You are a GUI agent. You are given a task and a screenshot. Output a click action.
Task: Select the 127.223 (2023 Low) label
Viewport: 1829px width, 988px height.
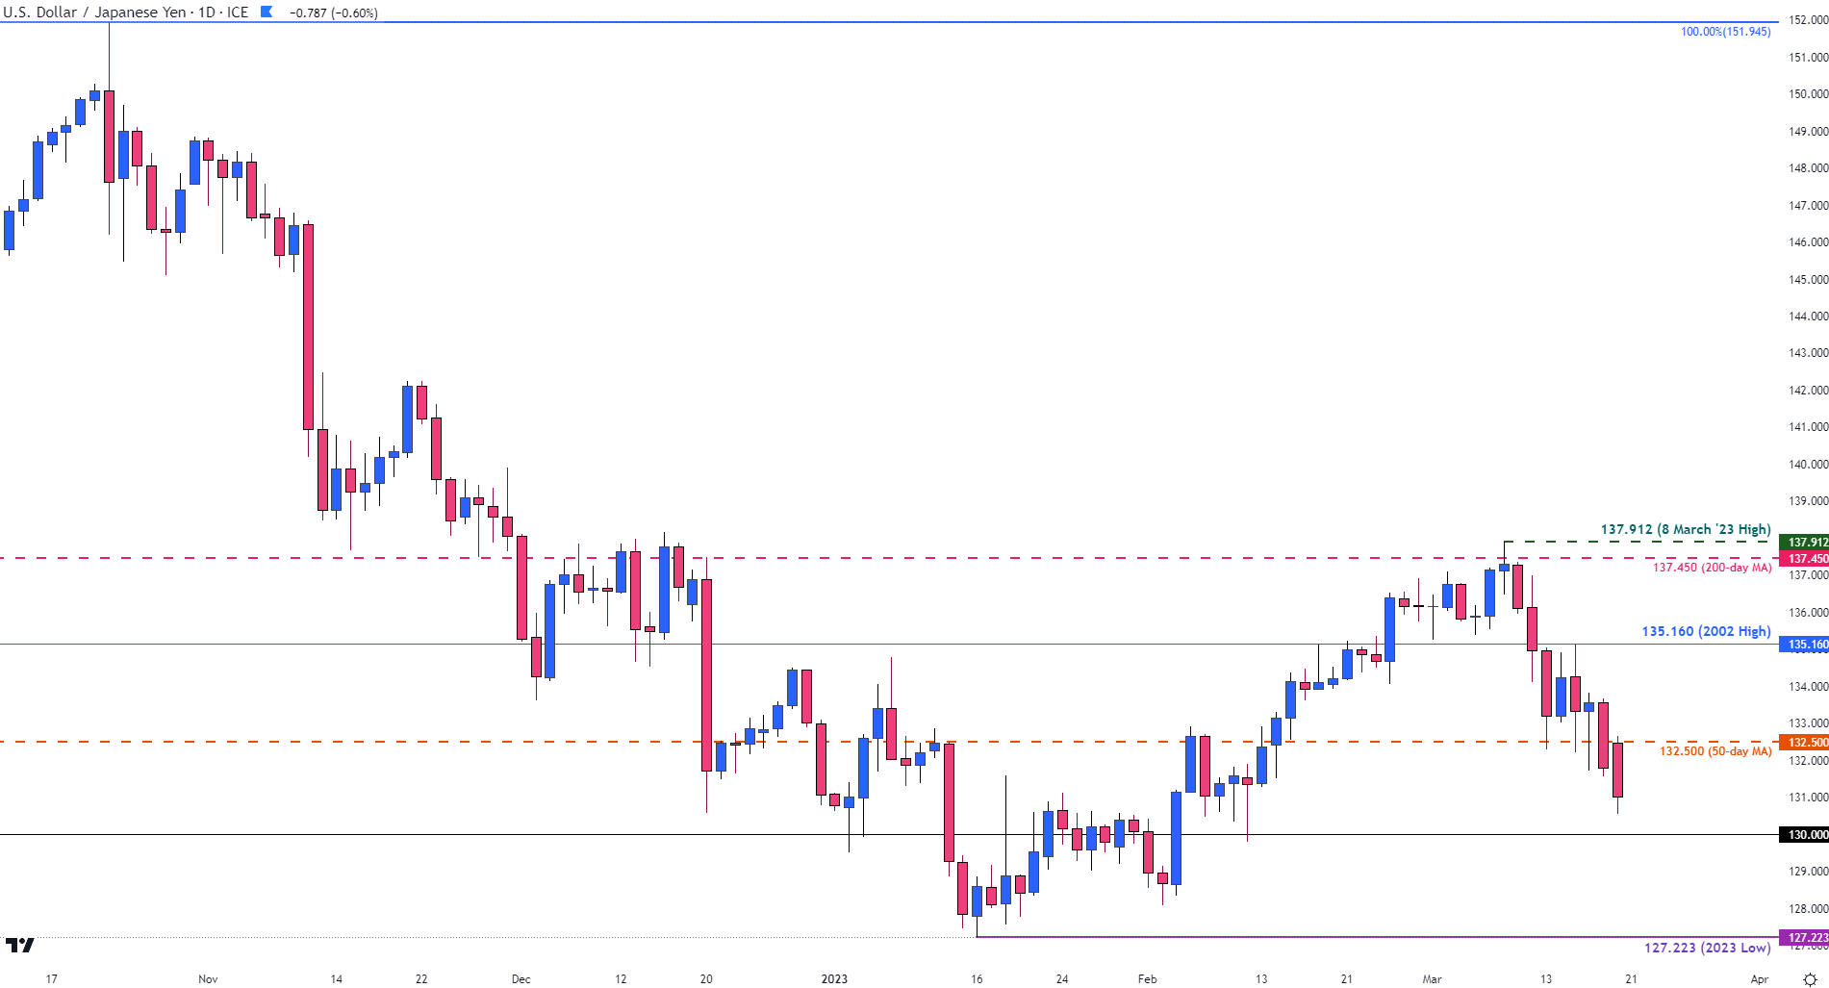[x=1707, y=948]
